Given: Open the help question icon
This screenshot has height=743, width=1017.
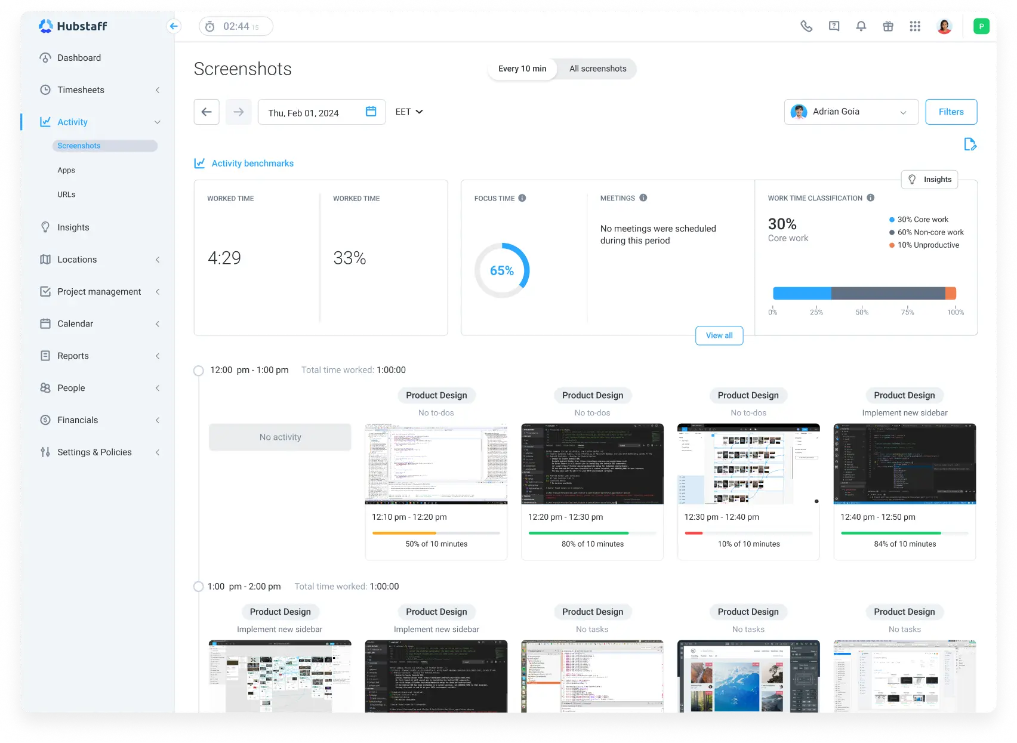Looking at the screenshot, I should point(834,26).
